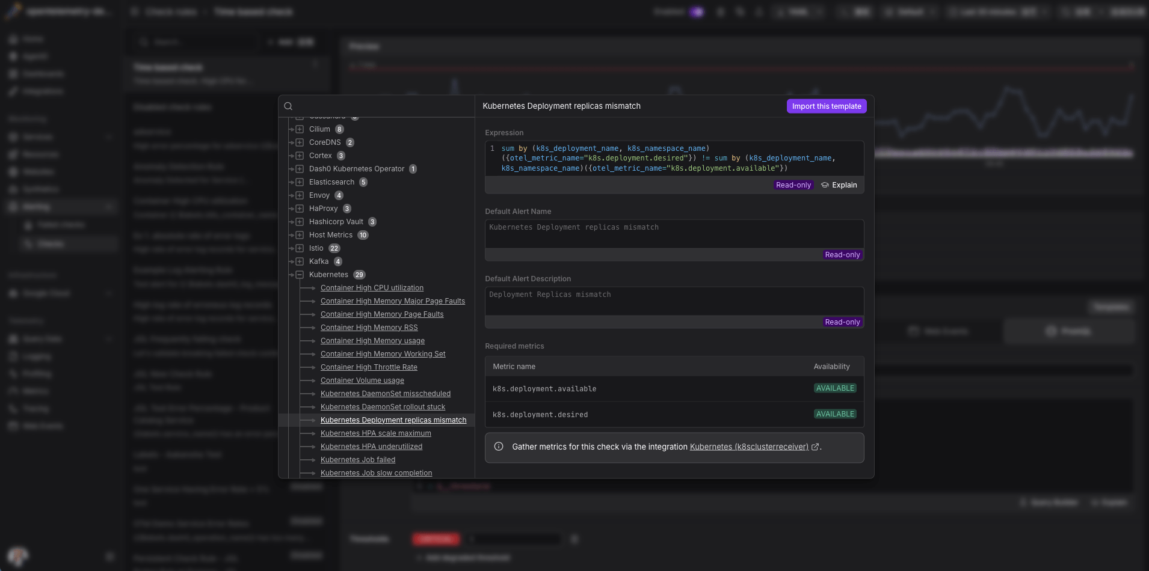This screenshot has height=571, width=1149.
Task: Click Import this template button
Action: coord(827,106)
